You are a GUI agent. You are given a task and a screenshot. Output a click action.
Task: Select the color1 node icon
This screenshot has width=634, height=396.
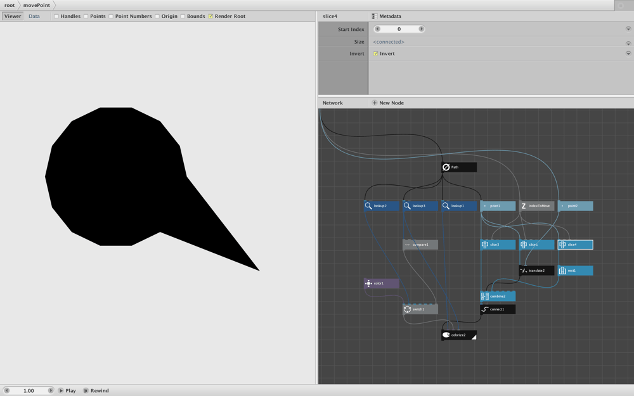point(368,284)
